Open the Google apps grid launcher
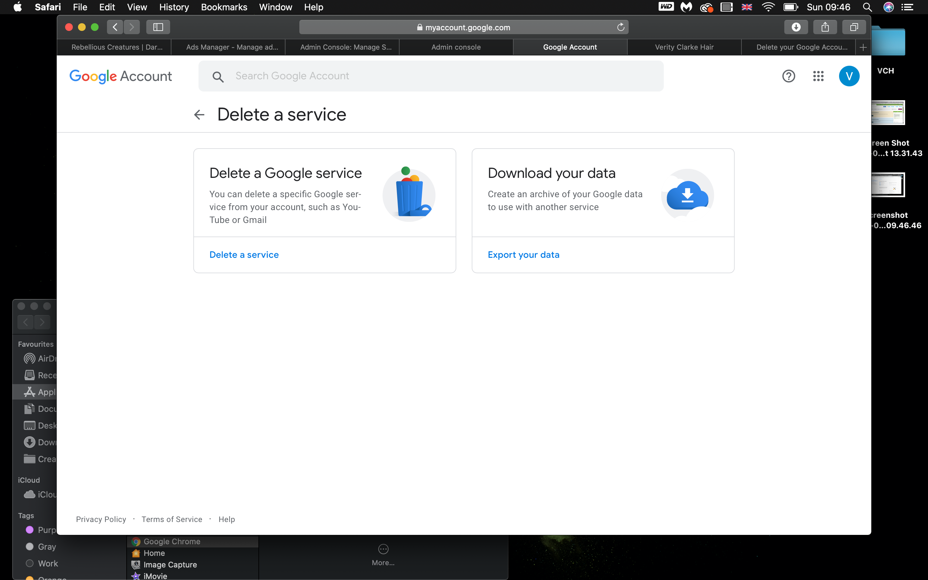This screenshot has width=928, height=580. click(818, 76)
